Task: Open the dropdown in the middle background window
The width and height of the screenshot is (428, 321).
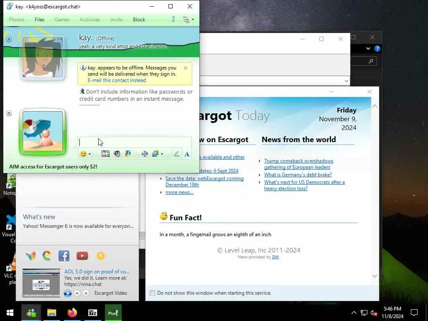Action: point(346,81)
